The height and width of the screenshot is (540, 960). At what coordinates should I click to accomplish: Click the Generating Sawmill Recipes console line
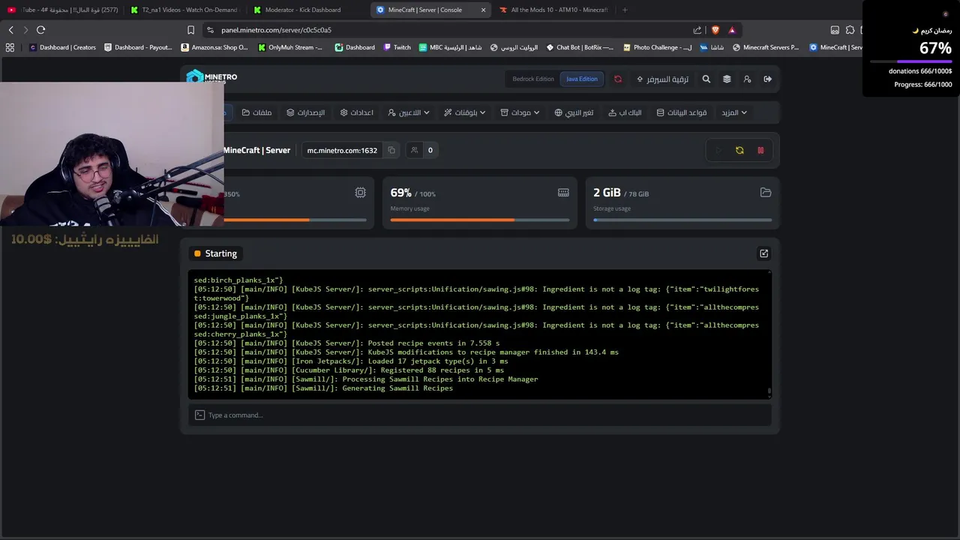pos(323,388)
